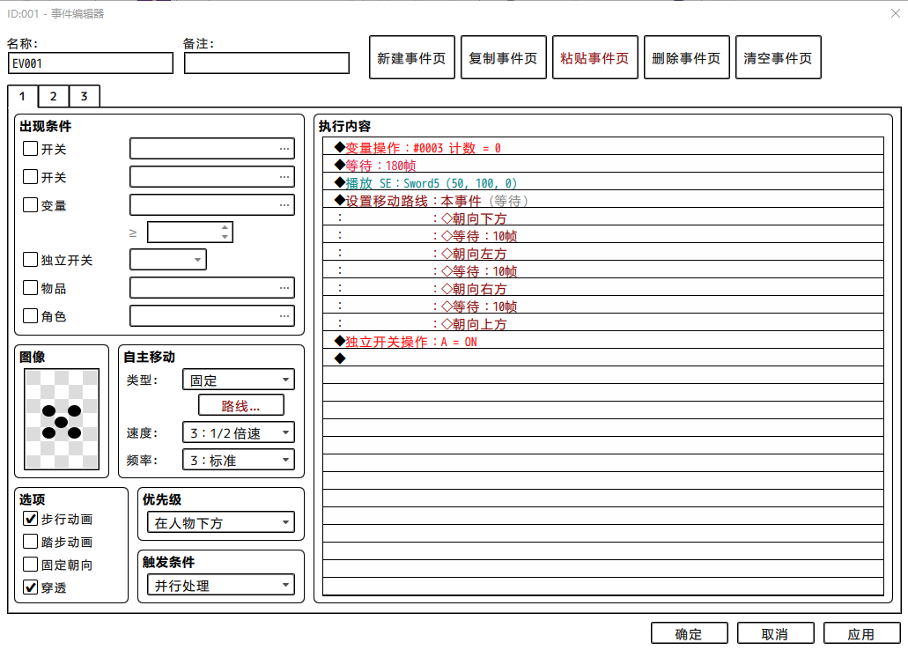Enable the first 开关 condition checkbox
The image size is (908, 650).
click(30, 149)
